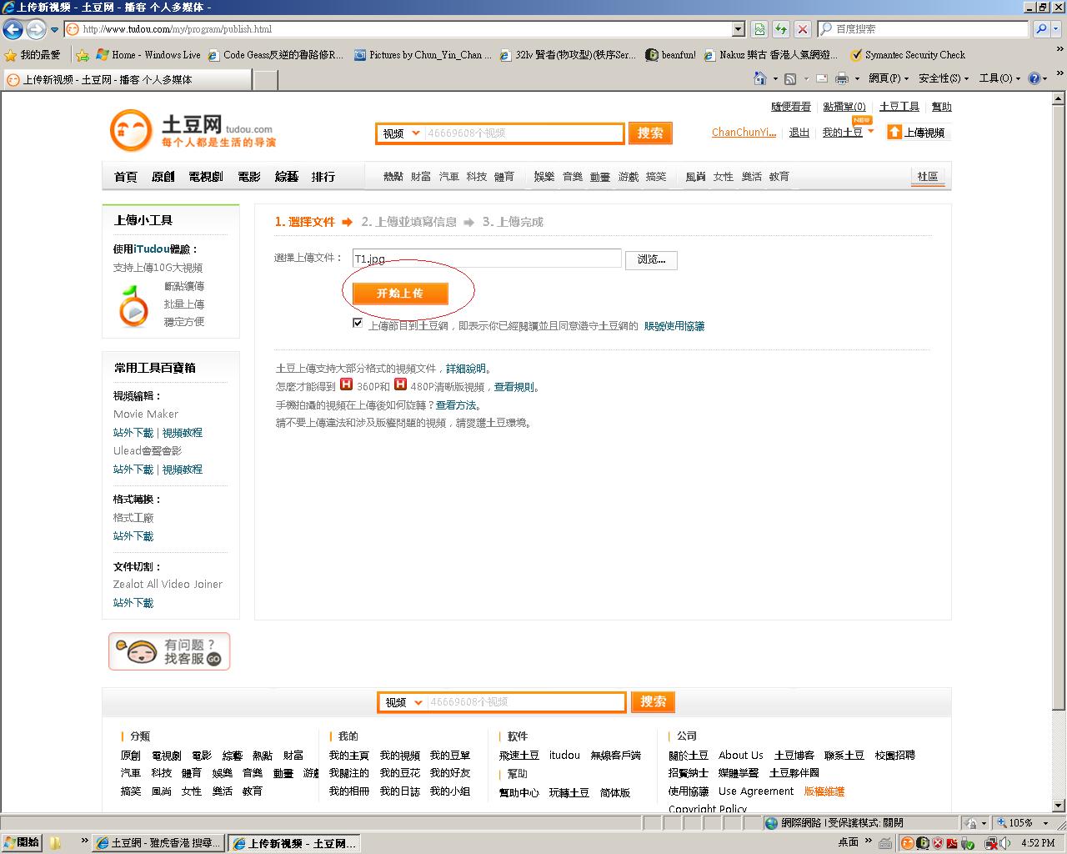Image resolution: width=1067 pixels, height=854 pixels.
Task: Click the orange 开始上传 upload button
Action: pyautogui.click(x=400, y=294)
